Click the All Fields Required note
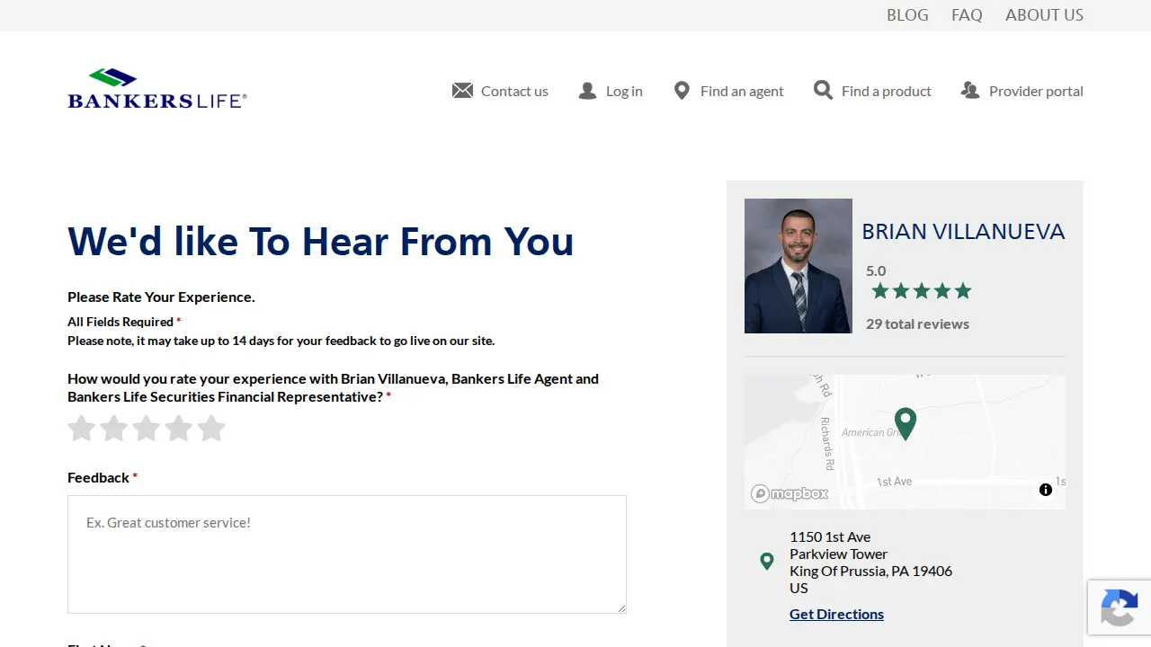This screenshot has height=647, width=1151. click(x=124, y=322)
